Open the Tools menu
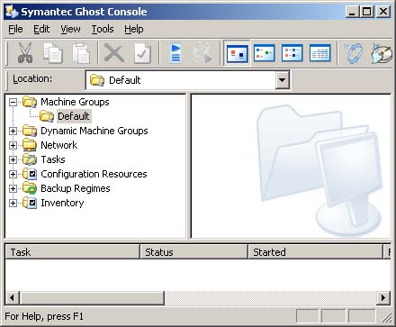 pyautogui.click(x=103, y=29)
